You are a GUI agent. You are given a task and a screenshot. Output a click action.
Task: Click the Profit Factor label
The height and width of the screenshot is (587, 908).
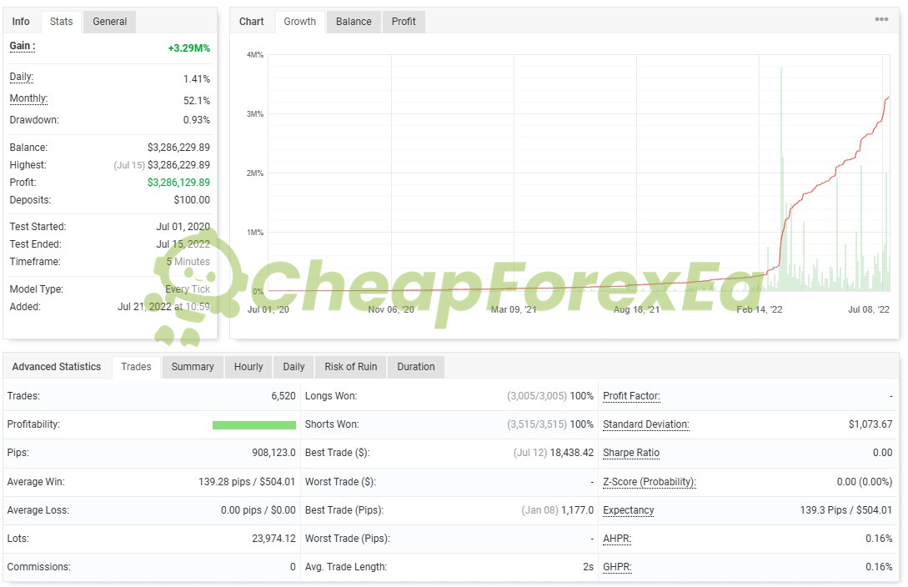pos(631,396)
